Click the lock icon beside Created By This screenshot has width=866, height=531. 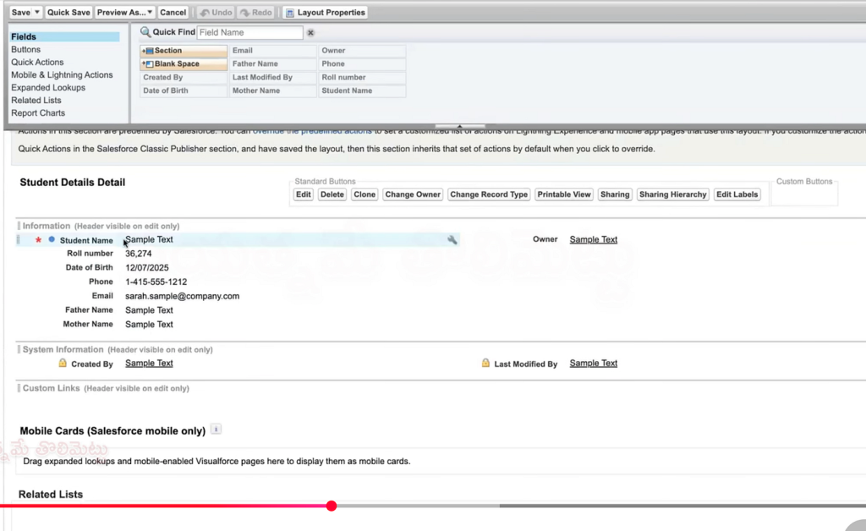coord(63,363)
